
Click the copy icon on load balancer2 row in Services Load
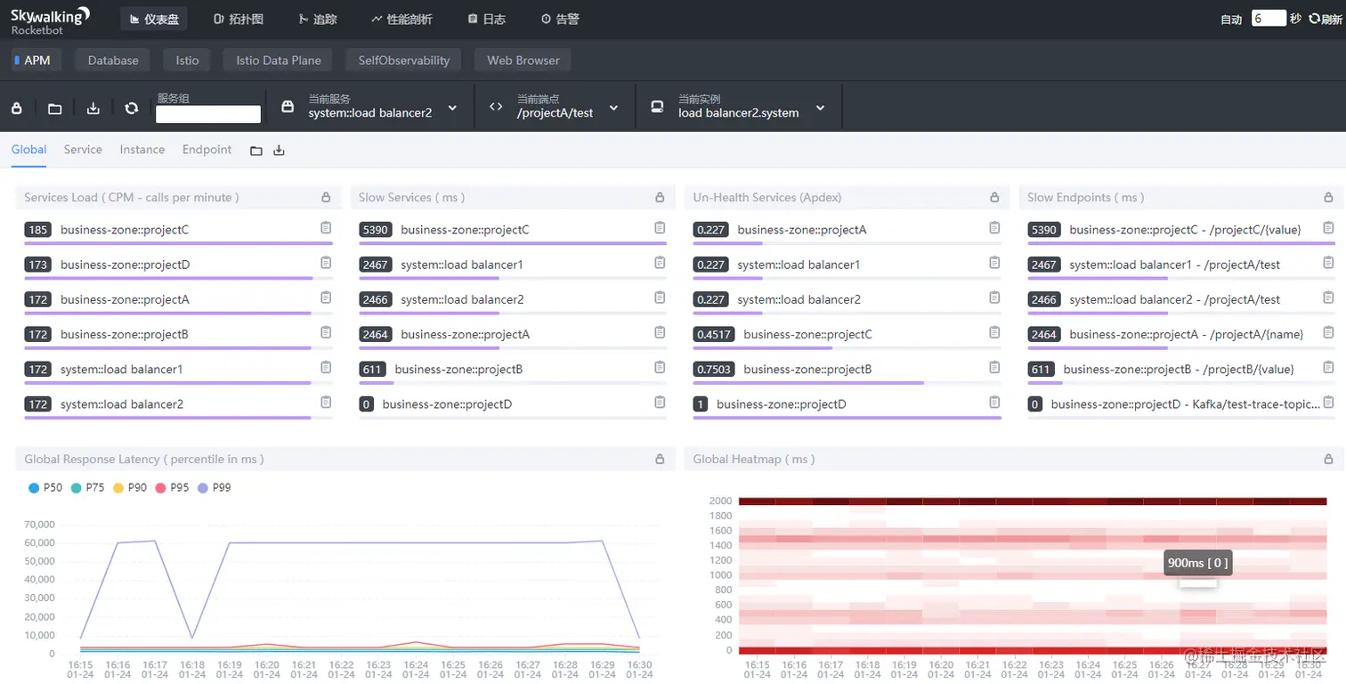[326, 403]
